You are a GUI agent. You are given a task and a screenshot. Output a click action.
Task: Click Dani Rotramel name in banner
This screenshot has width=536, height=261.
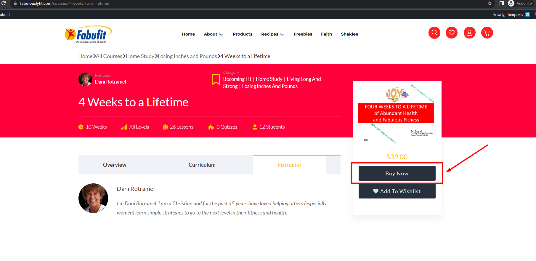(x=110, y=82)
